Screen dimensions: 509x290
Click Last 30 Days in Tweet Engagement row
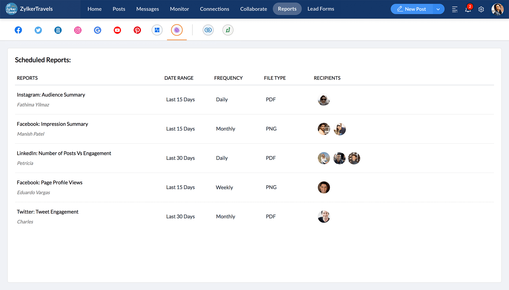[180, 216]
